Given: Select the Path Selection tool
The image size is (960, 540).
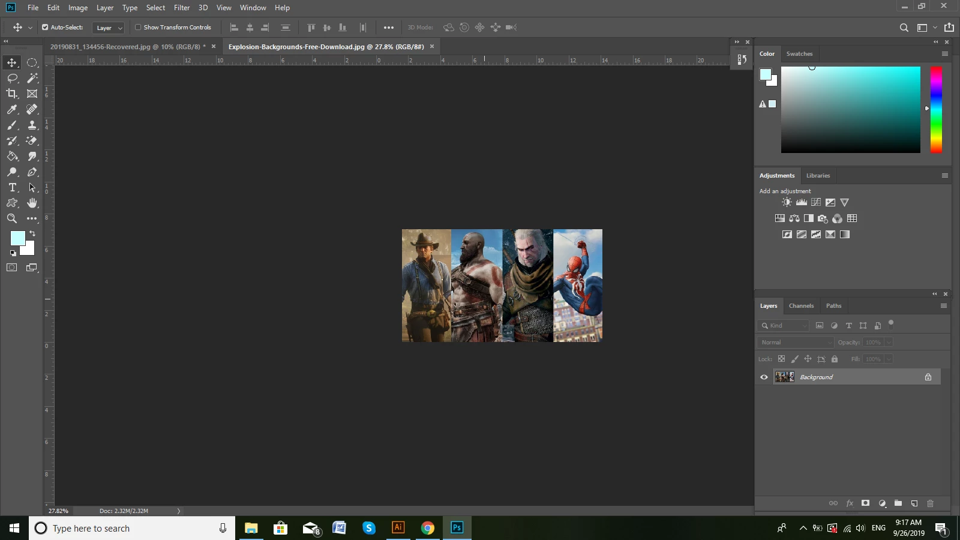Looking at the screenshot, I should tap(32, 187).
